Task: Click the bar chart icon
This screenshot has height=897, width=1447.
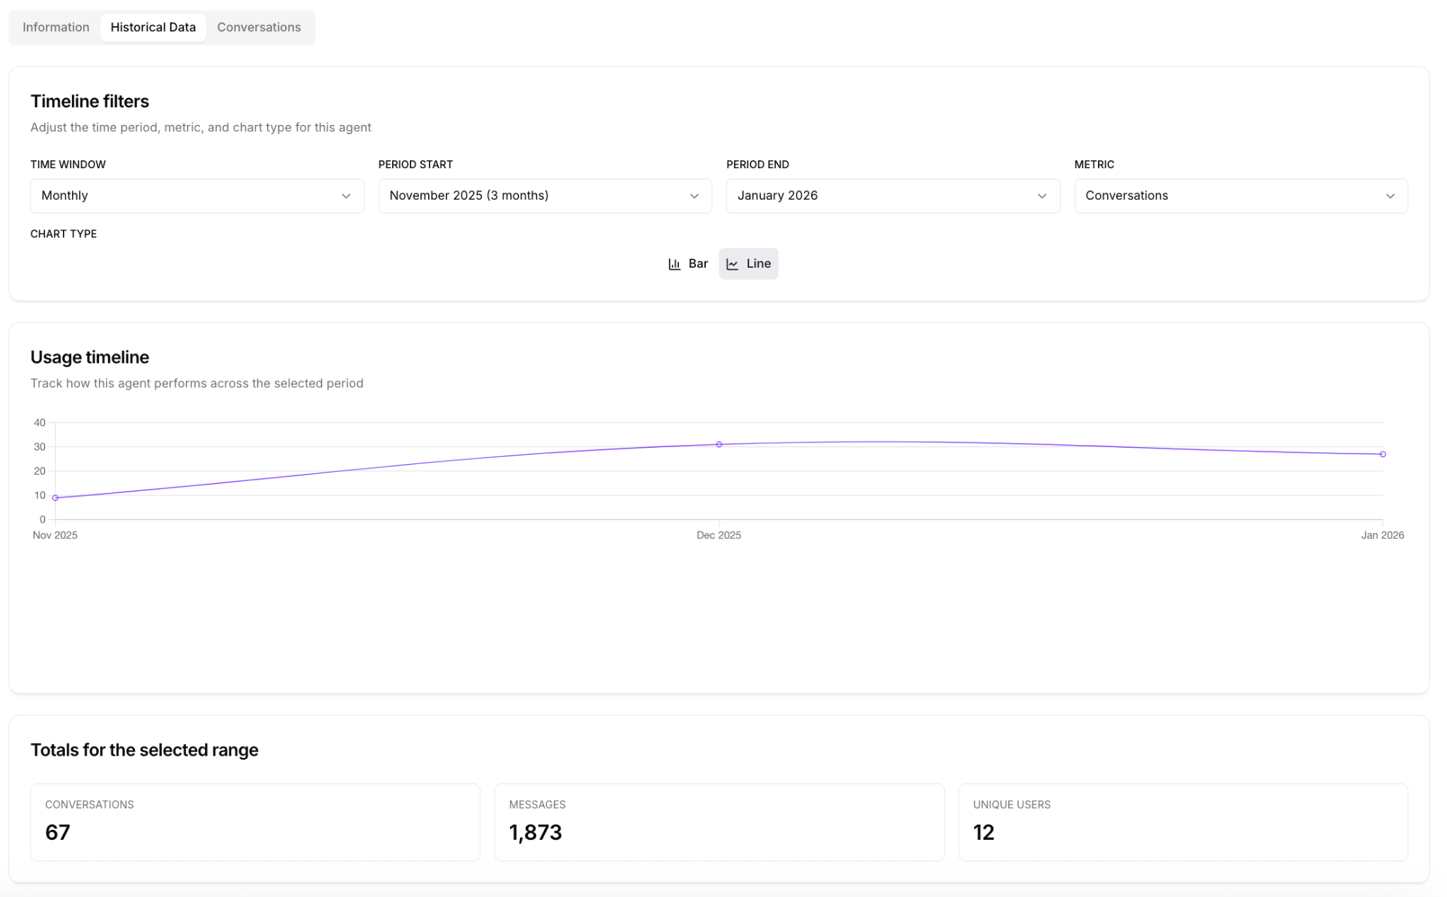Action: [x=674, y=264]
